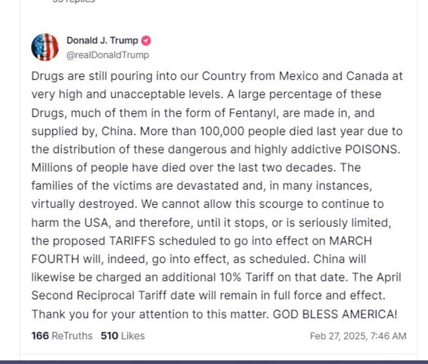Image resolution: width=428 pixels, height=364 pixels.
Task: Click the GOD BLESS AMERICA! text
Action: (x=335, y=313)
